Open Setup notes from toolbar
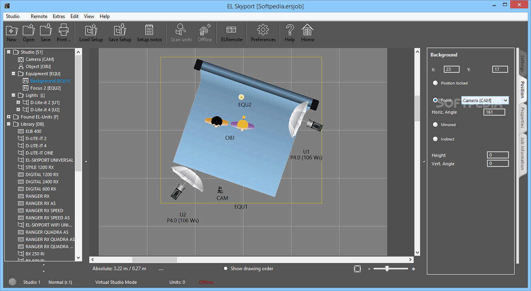531x291 pixels. pos(149,33)
